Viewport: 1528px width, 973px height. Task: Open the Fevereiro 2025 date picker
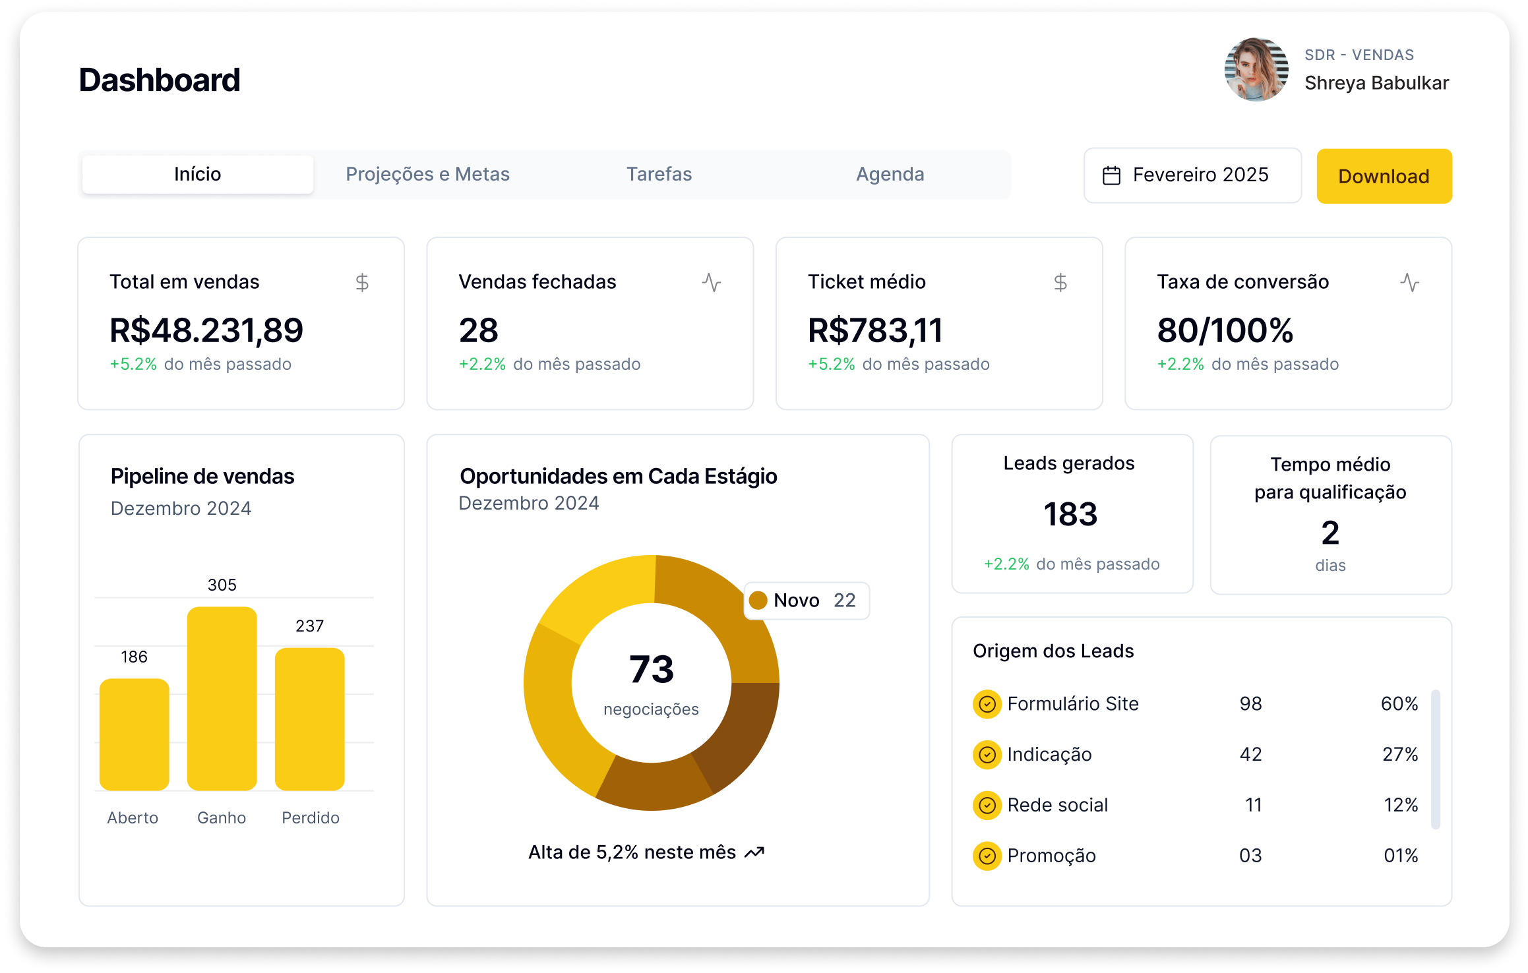(x=1192, y=175)
